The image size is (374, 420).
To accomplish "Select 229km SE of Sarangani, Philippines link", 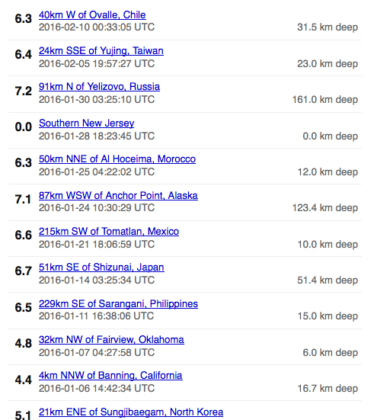I will (x=118, y=303).
